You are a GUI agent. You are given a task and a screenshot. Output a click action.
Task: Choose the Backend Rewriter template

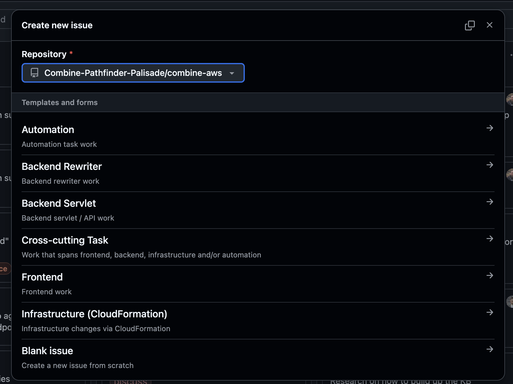[62, 167]
